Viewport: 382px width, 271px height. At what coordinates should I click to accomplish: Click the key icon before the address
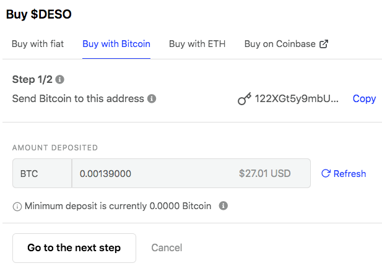245,98
